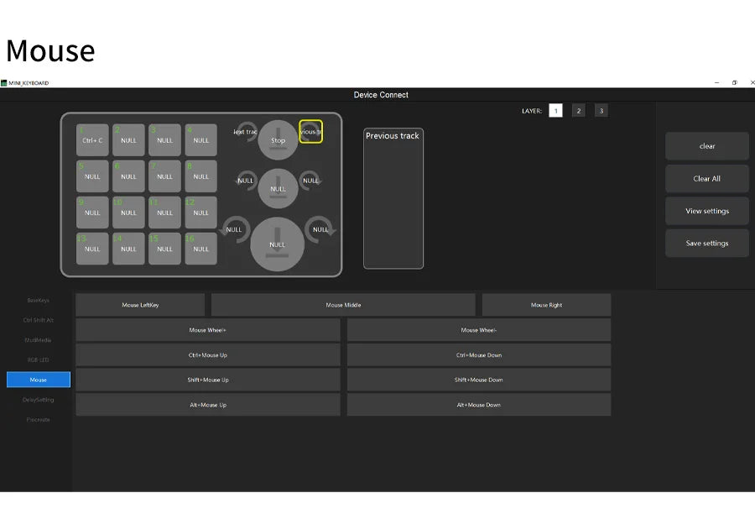Screen dimensions: 755x514
Task: Switch to layer 3
Action: pyautogui.click(x=601, y=110)
